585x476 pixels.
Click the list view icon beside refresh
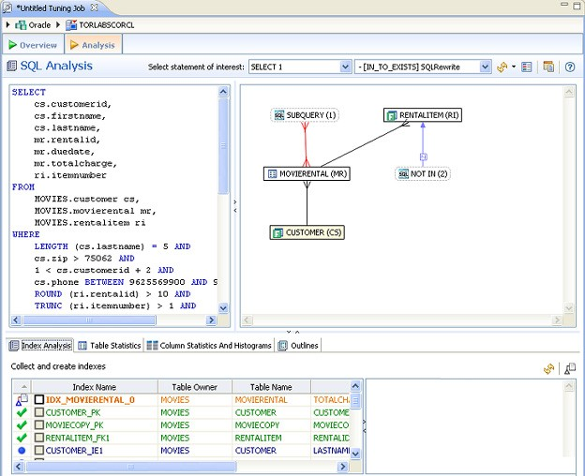point(527,67)
